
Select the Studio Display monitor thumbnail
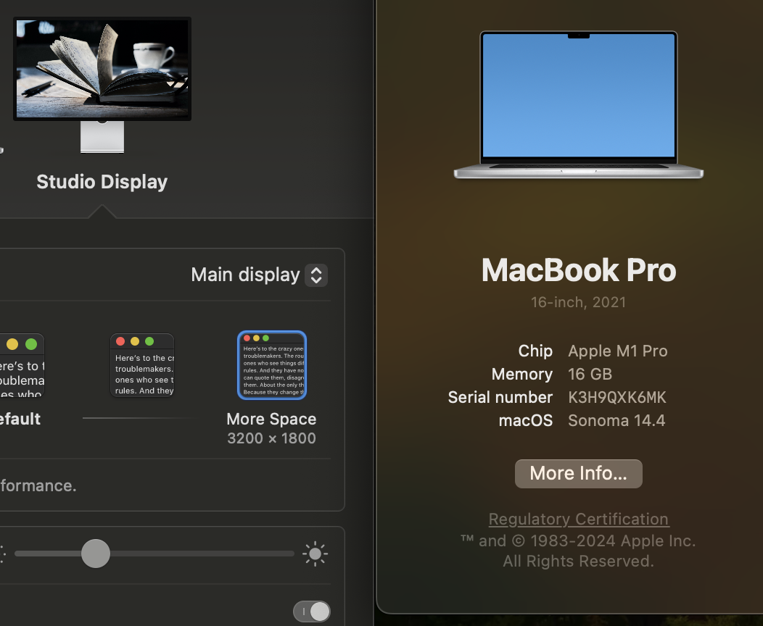(102, 85)
